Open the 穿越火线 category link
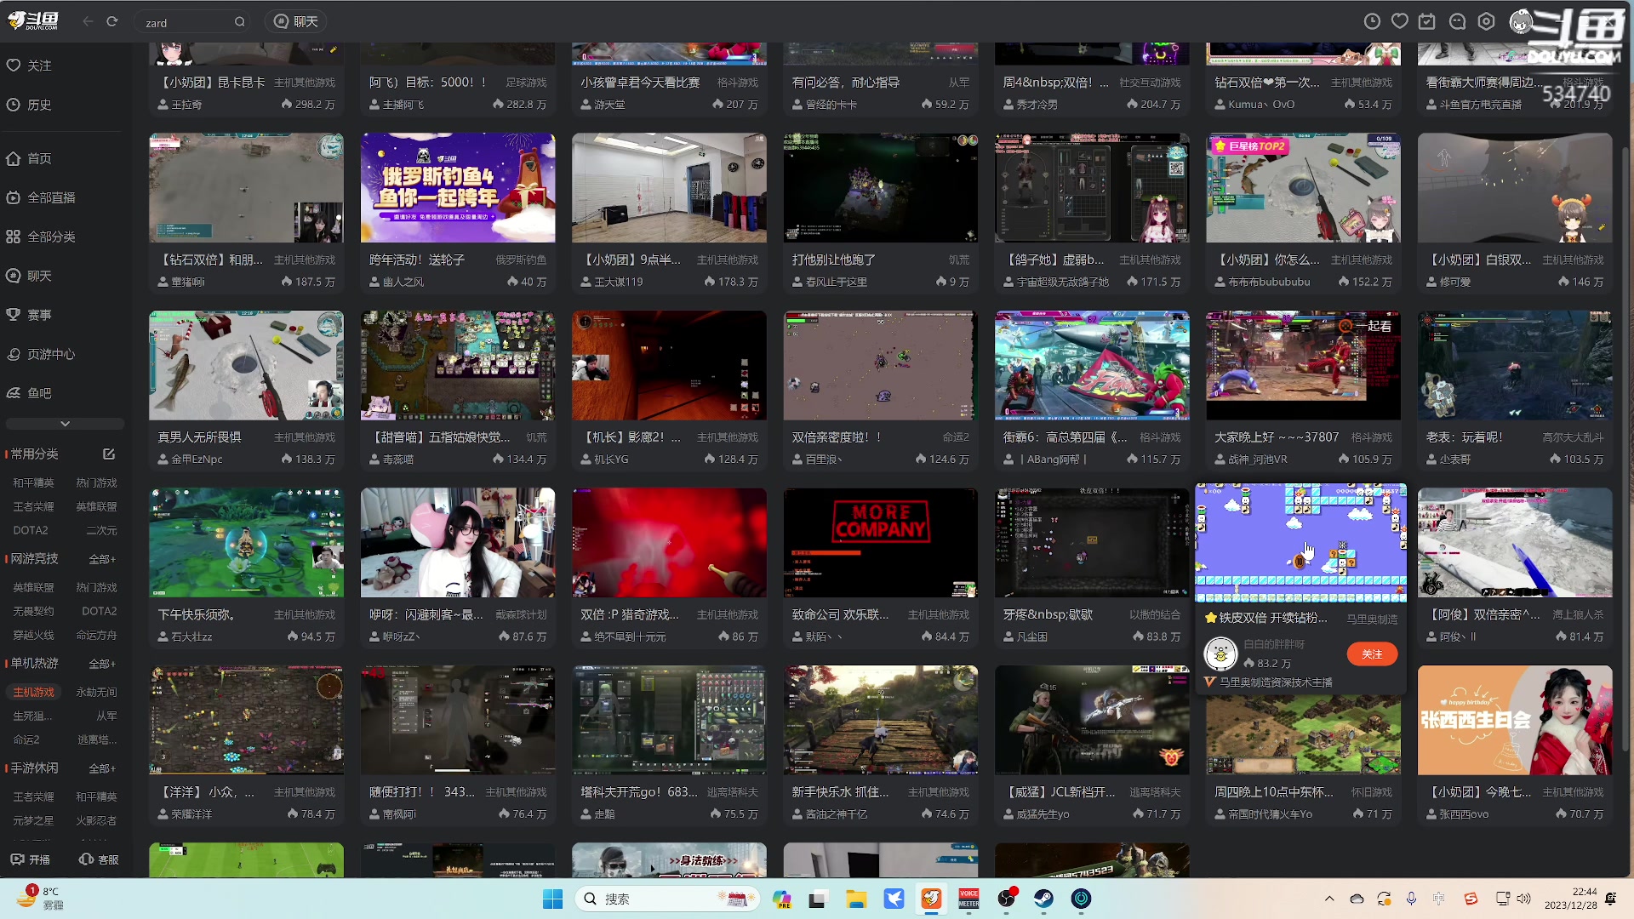This screenshot has height=919, width=1634. (33, 635)
